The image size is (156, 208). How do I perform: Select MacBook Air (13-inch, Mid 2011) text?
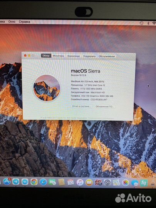point(87,81)
